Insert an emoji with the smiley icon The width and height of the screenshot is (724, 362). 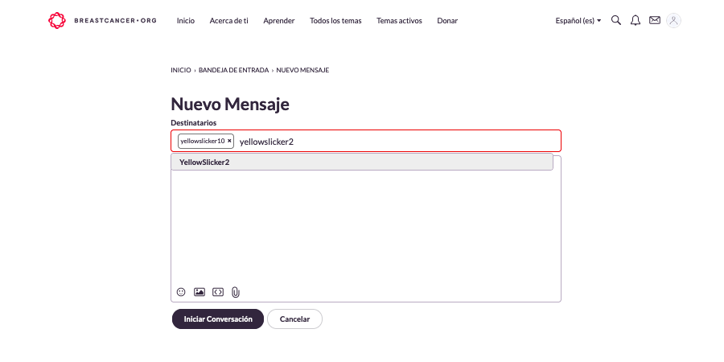tap(181, 292)
